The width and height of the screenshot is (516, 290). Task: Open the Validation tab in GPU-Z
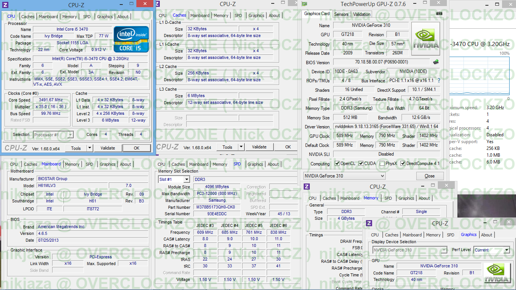(362, 14)
